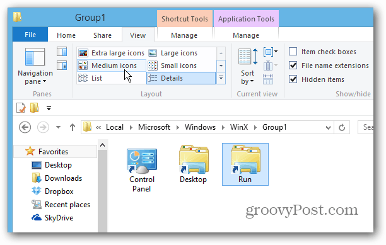Click Local in the address path
386x245 pixels.
coord(115,127)
